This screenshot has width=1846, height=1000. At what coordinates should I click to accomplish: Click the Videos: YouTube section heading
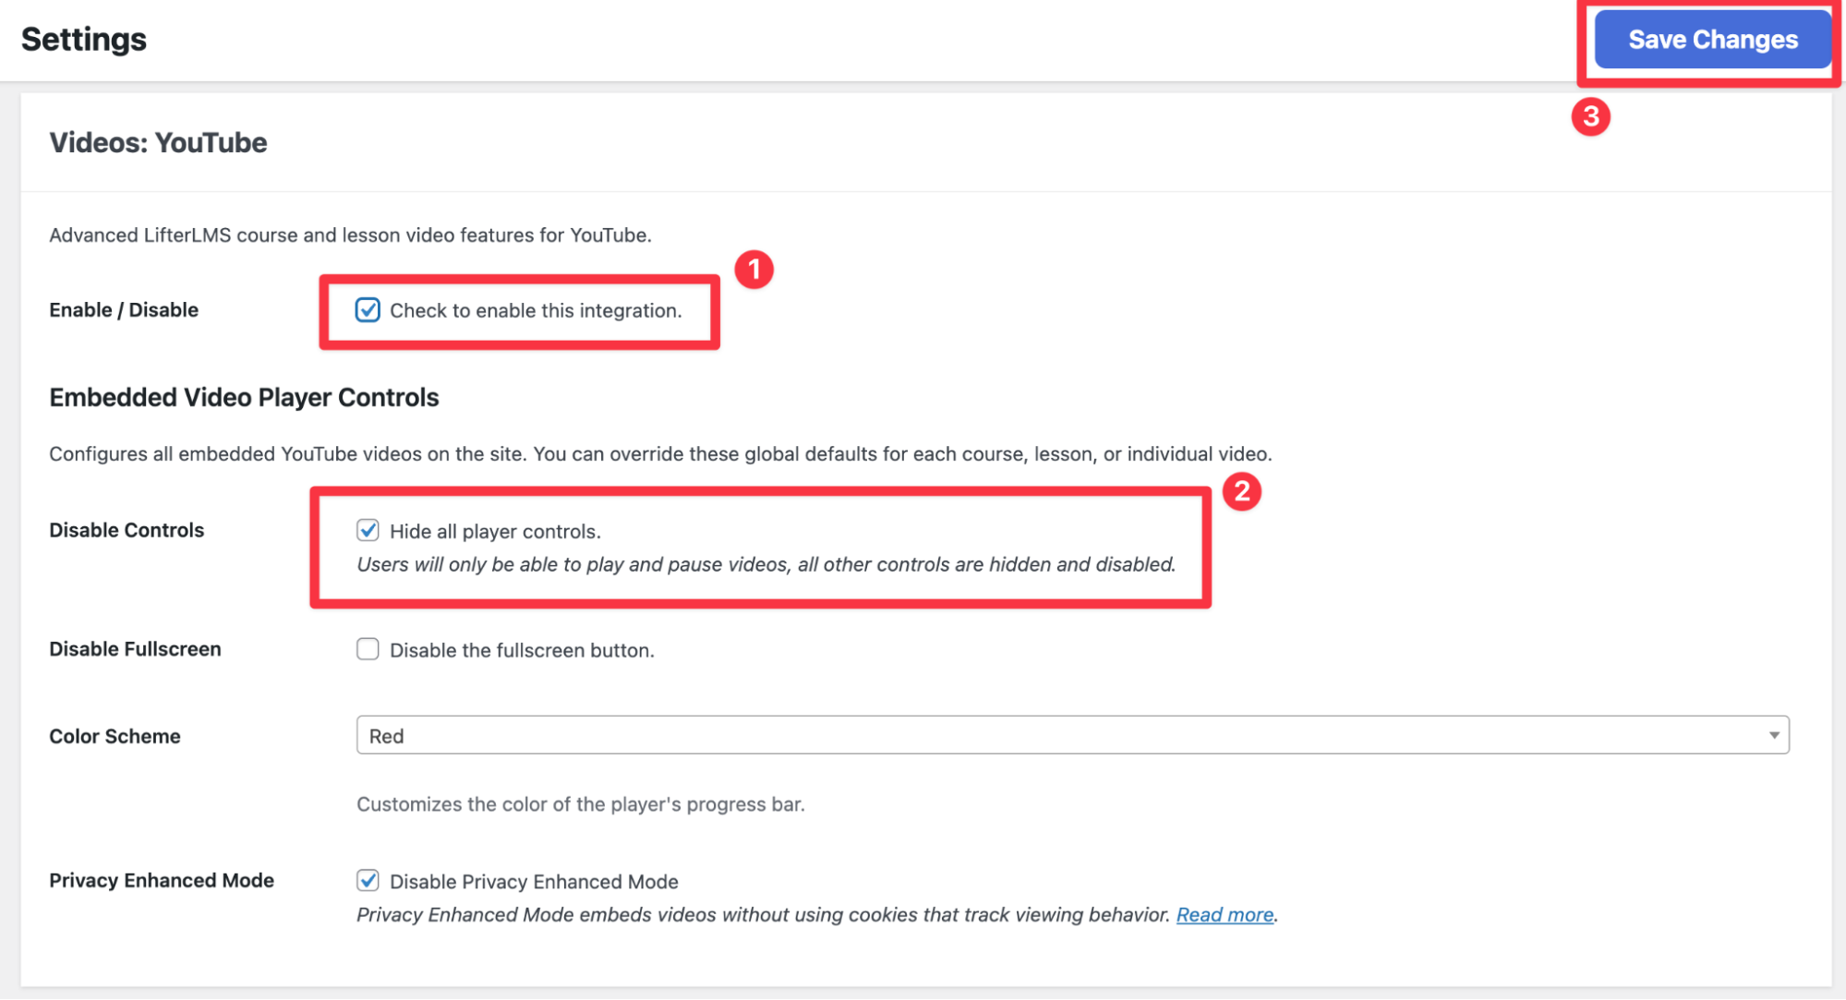coord(158,143)
